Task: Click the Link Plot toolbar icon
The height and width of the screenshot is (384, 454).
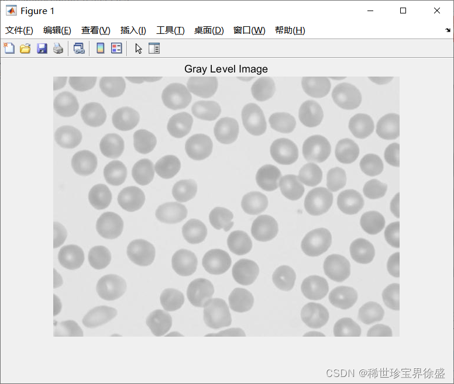Action: pos(79,49)
